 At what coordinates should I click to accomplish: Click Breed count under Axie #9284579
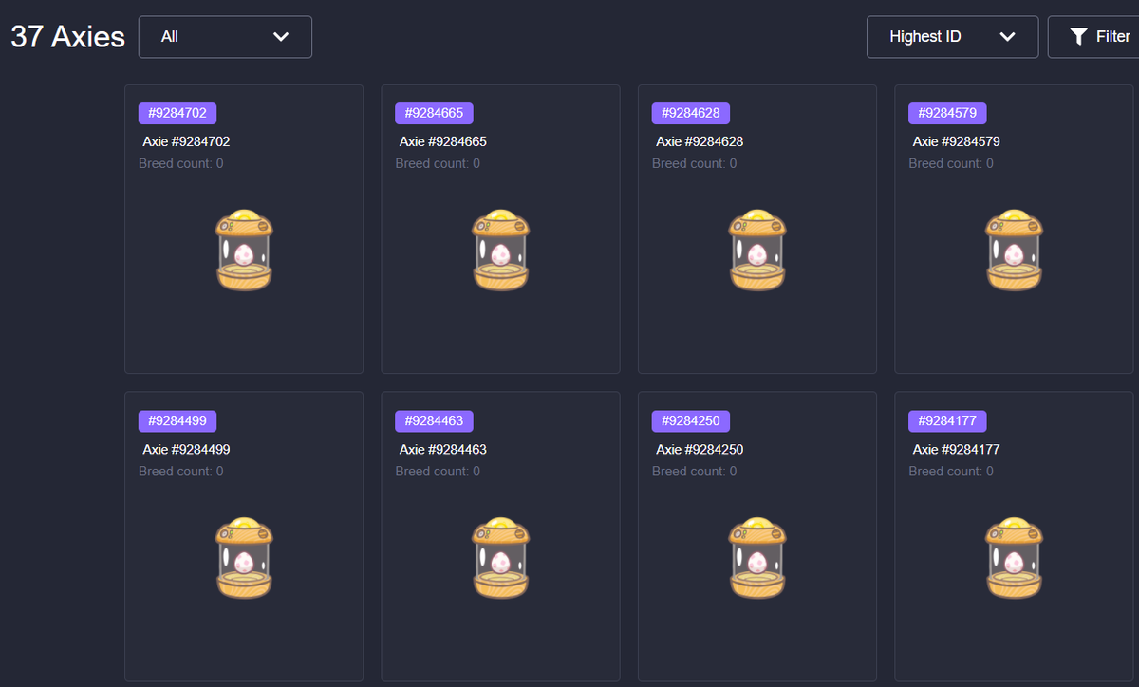tap(951, 163)
